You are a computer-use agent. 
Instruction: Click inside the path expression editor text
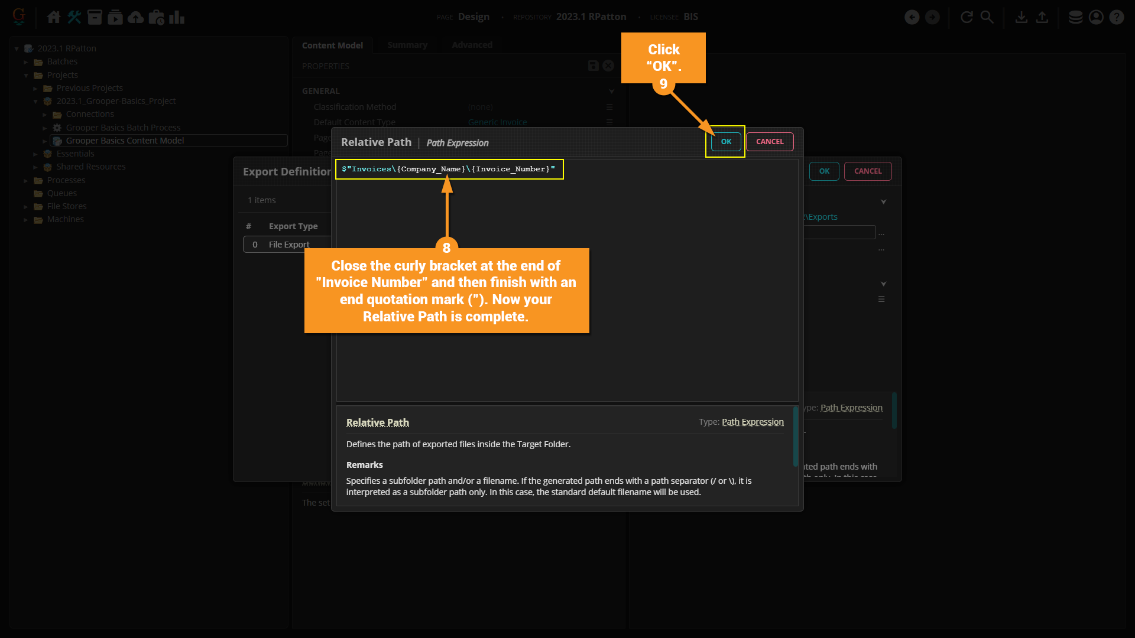[x=448, y=170]
